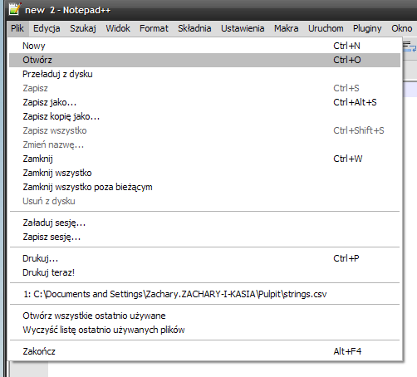Open the Makra menu
The height and width of the screenshot is (377, 417).
click(x=287, y=28)
